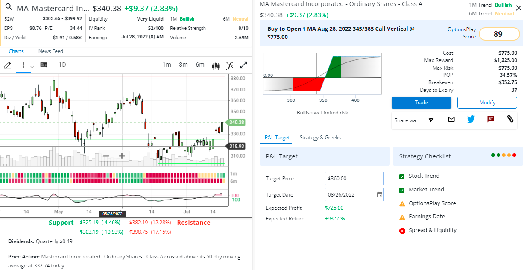Click the 318.93 crosshair price label

tap(236, 146)
